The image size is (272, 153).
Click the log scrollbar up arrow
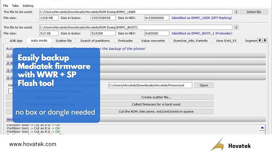pyautogui.click(x=262, y=128)
